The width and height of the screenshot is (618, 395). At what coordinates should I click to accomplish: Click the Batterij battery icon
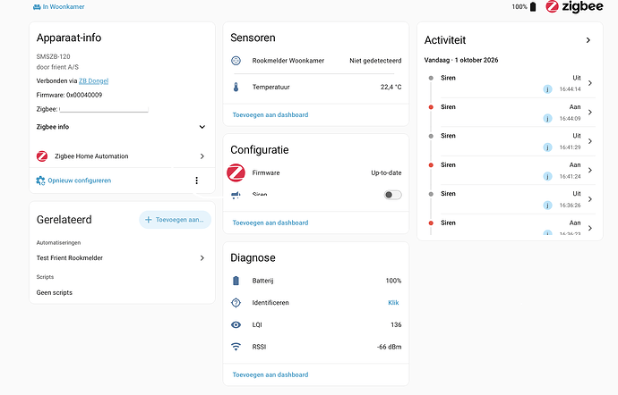pyautogui.click(x=236, y=281)
